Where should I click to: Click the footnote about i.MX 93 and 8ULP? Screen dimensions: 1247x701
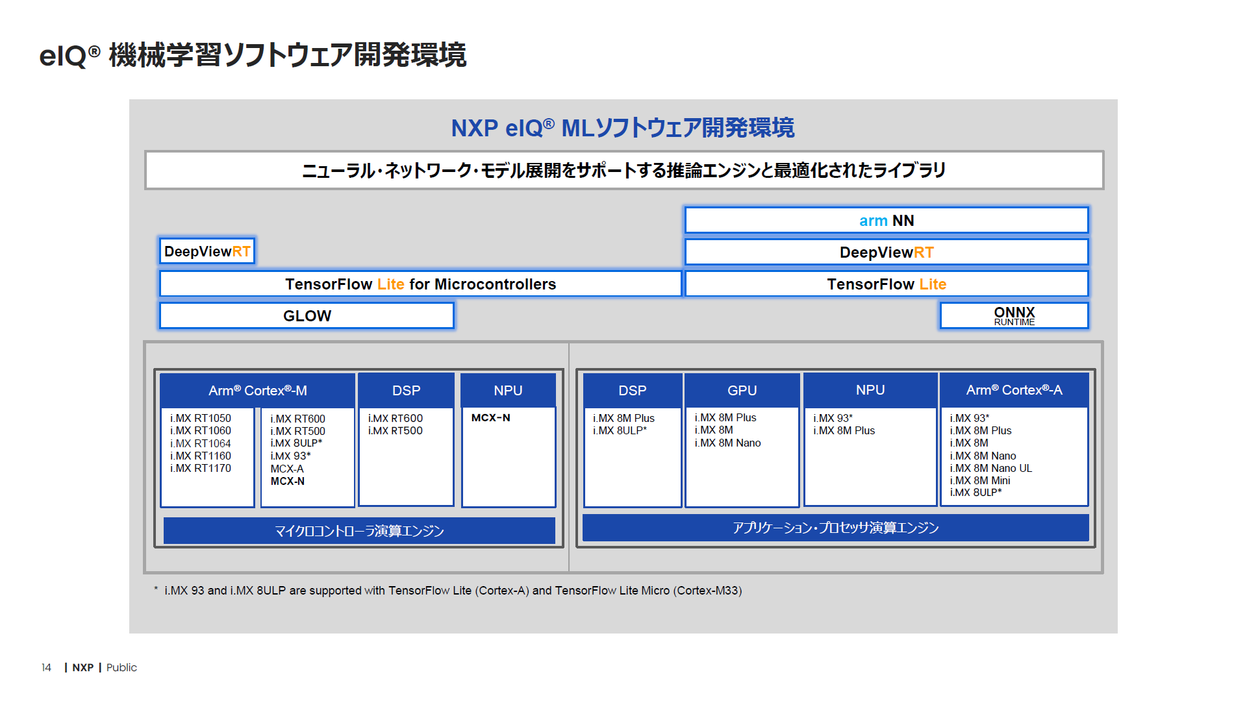[448, 591]
